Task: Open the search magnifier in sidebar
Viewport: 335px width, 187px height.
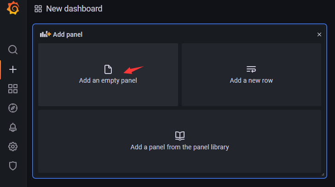Action: pos(13,50)
